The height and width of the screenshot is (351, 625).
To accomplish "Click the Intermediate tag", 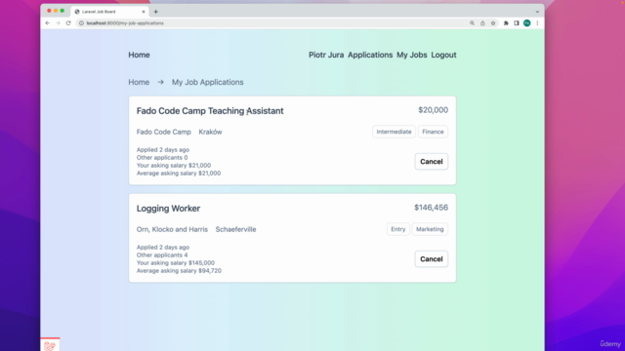I will [x=394, y=132].
